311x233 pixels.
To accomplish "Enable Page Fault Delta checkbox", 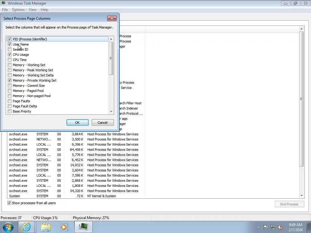I will 9,106.
